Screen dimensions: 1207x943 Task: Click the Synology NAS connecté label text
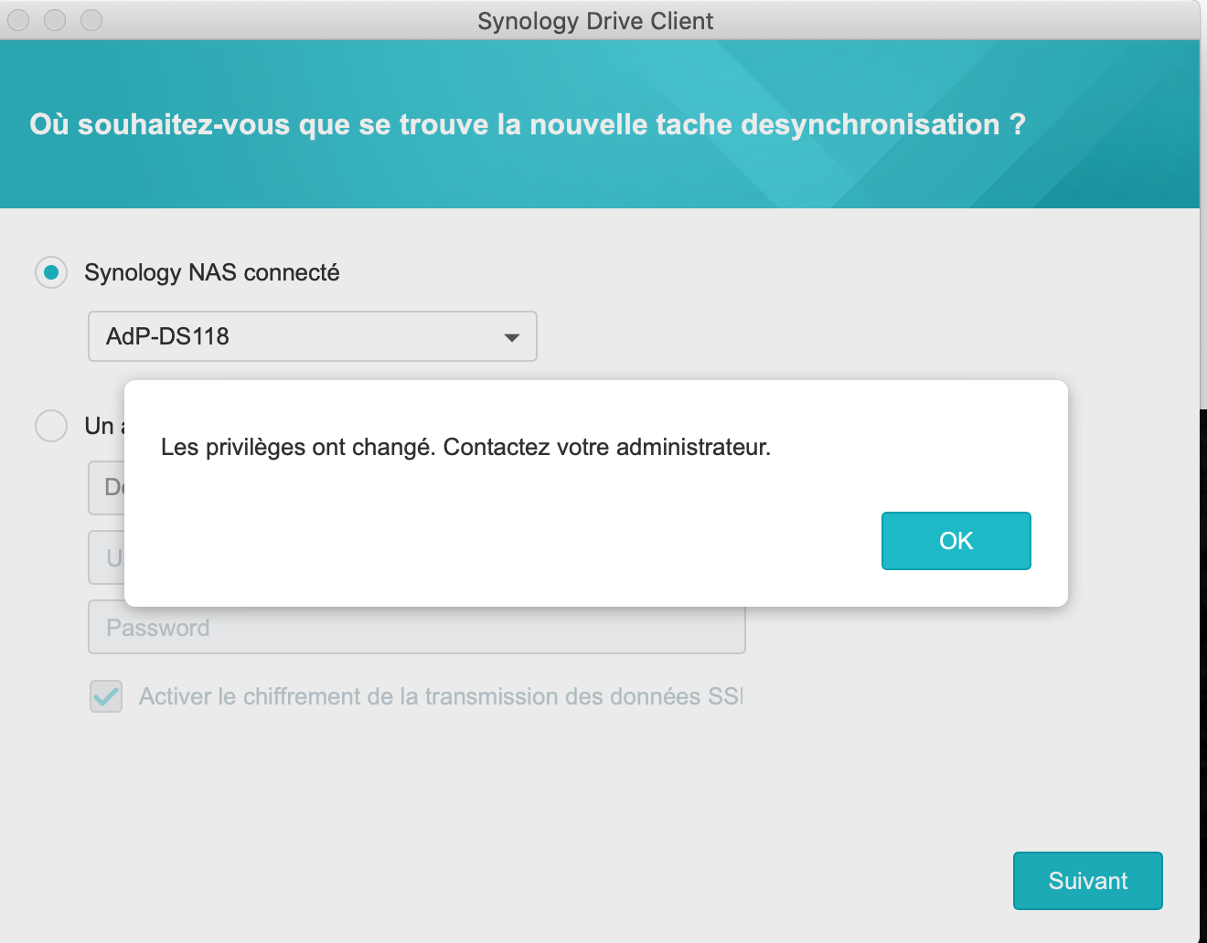click(x=211, y=272)
